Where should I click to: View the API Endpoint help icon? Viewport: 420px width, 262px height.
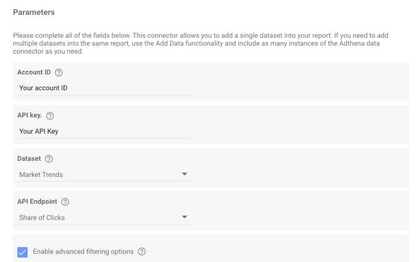point(65,202)
